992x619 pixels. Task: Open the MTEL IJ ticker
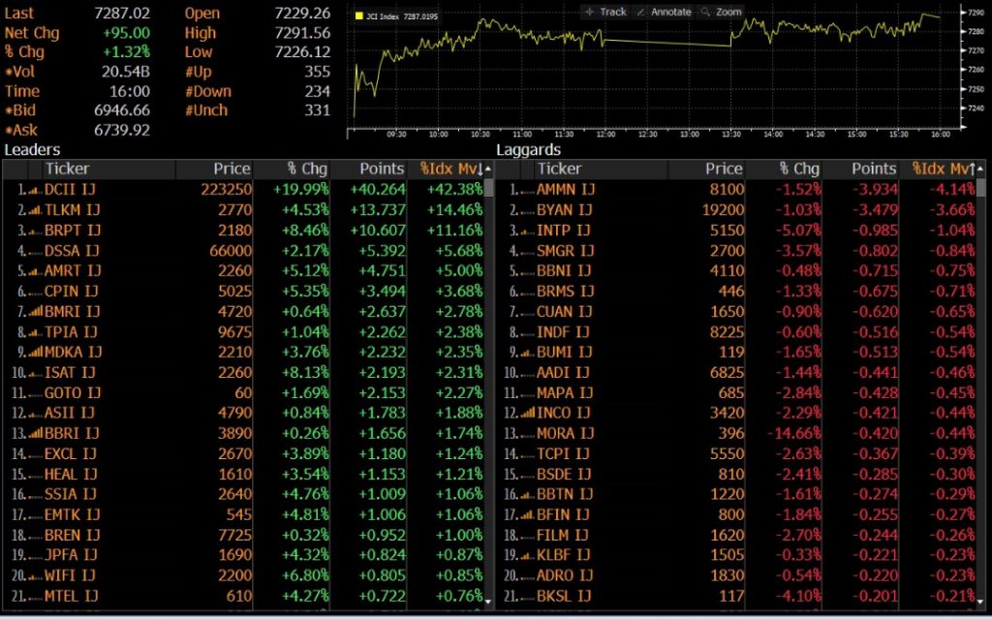pyautogui.click(x=72, y=596)
